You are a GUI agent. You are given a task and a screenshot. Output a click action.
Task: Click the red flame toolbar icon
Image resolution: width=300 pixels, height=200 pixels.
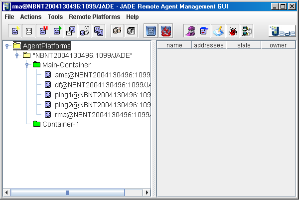click(165, 31)
